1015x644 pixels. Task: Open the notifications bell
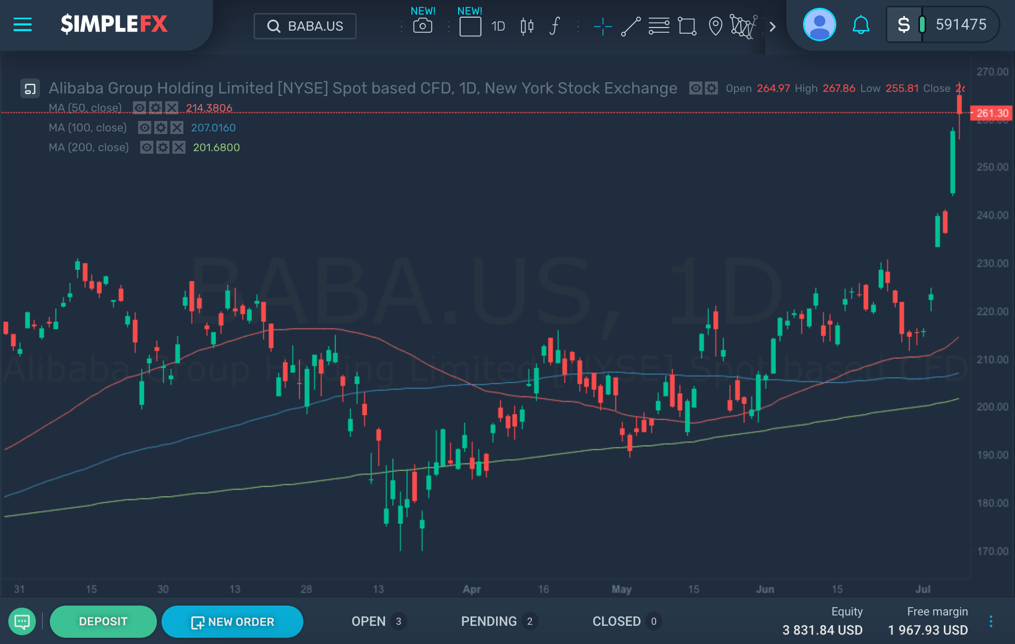[861, 25]
